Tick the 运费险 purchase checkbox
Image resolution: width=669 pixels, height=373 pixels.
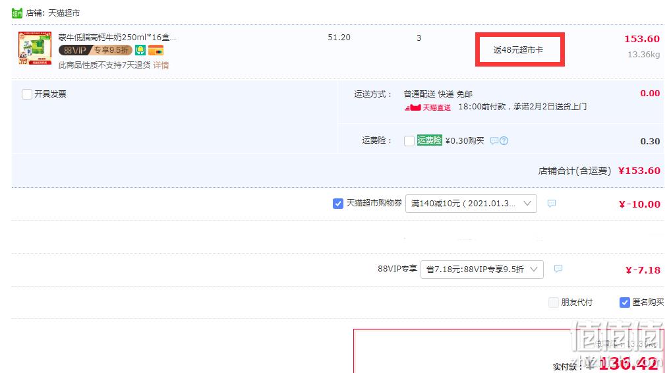tap(409, 140)
